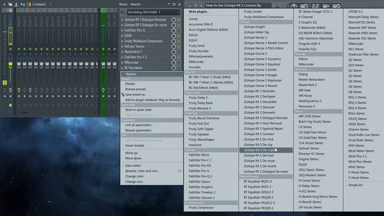Choose Z-Noise Stereo entry
Screen dimensions: 384x216
[x=359, y=178]
